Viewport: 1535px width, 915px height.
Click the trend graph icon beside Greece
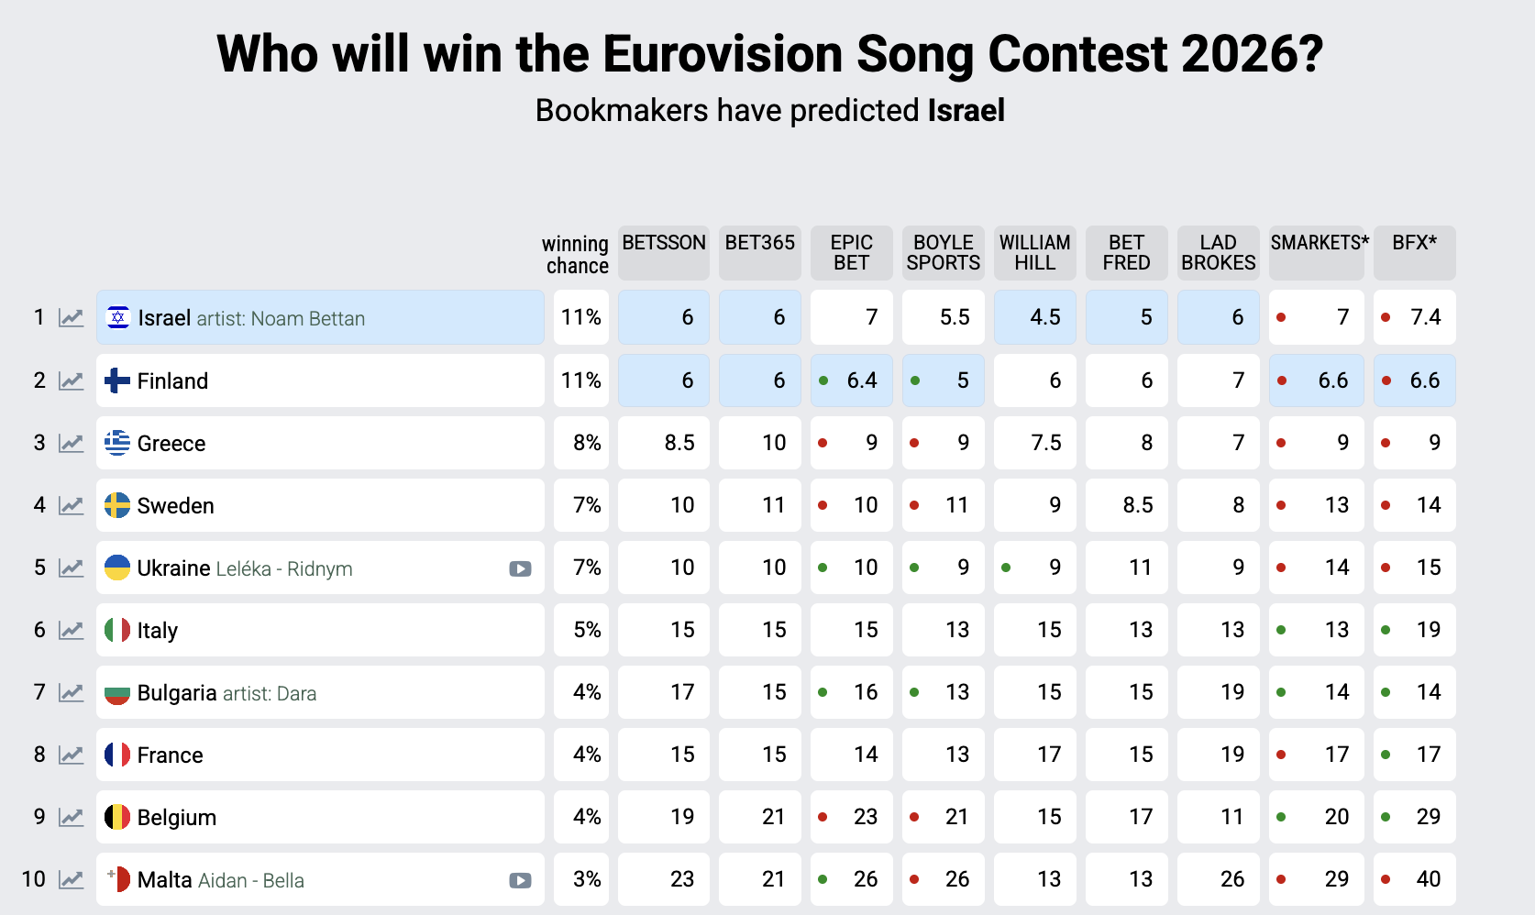71,443
